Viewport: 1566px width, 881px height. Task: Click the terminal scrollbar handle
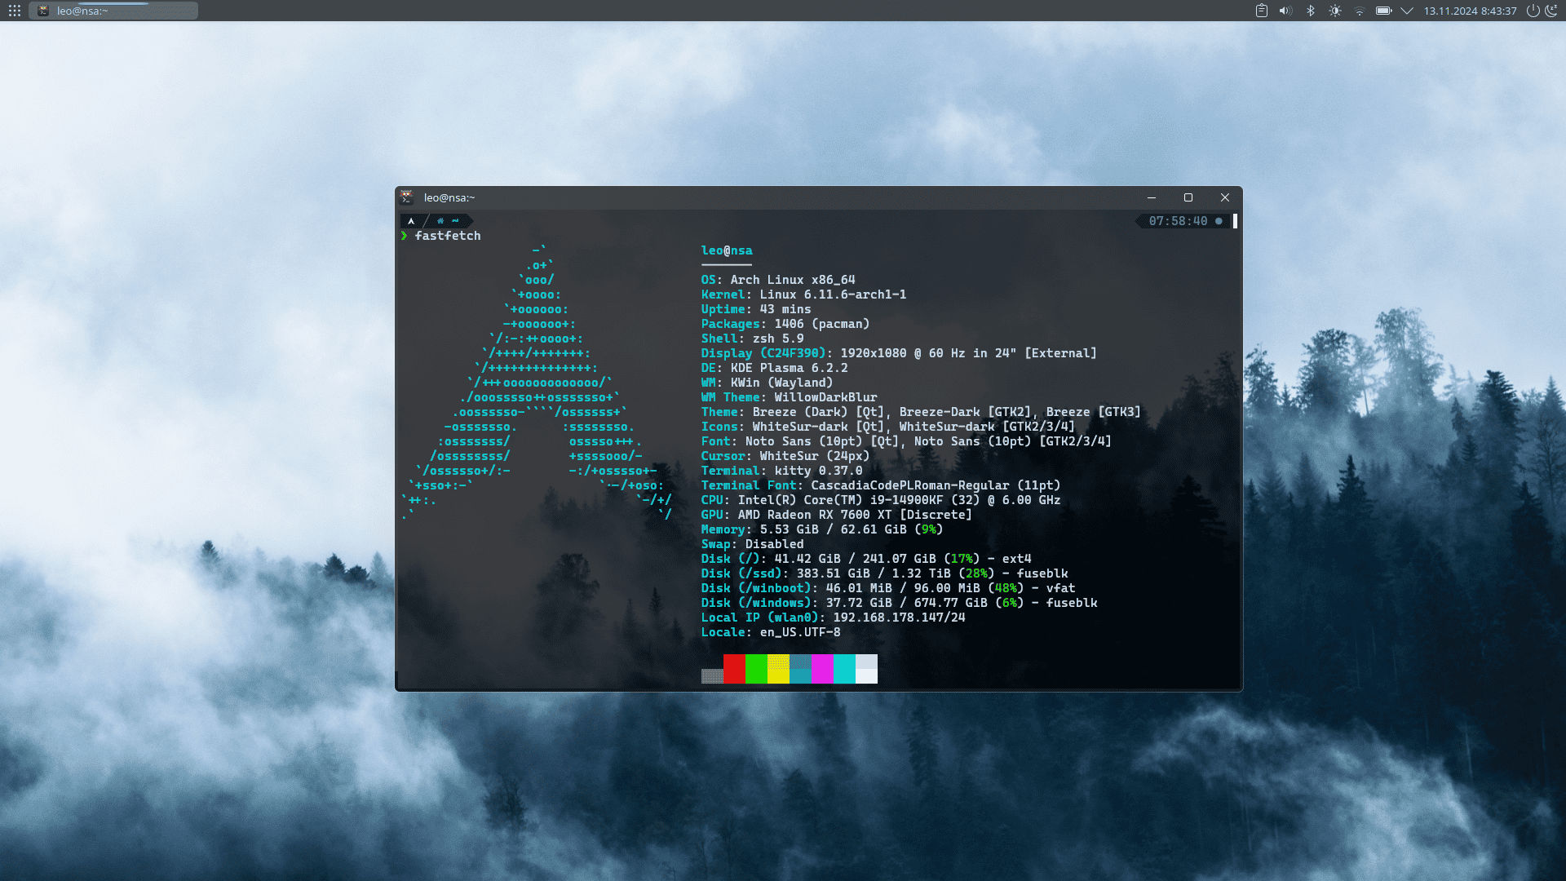1235,221
